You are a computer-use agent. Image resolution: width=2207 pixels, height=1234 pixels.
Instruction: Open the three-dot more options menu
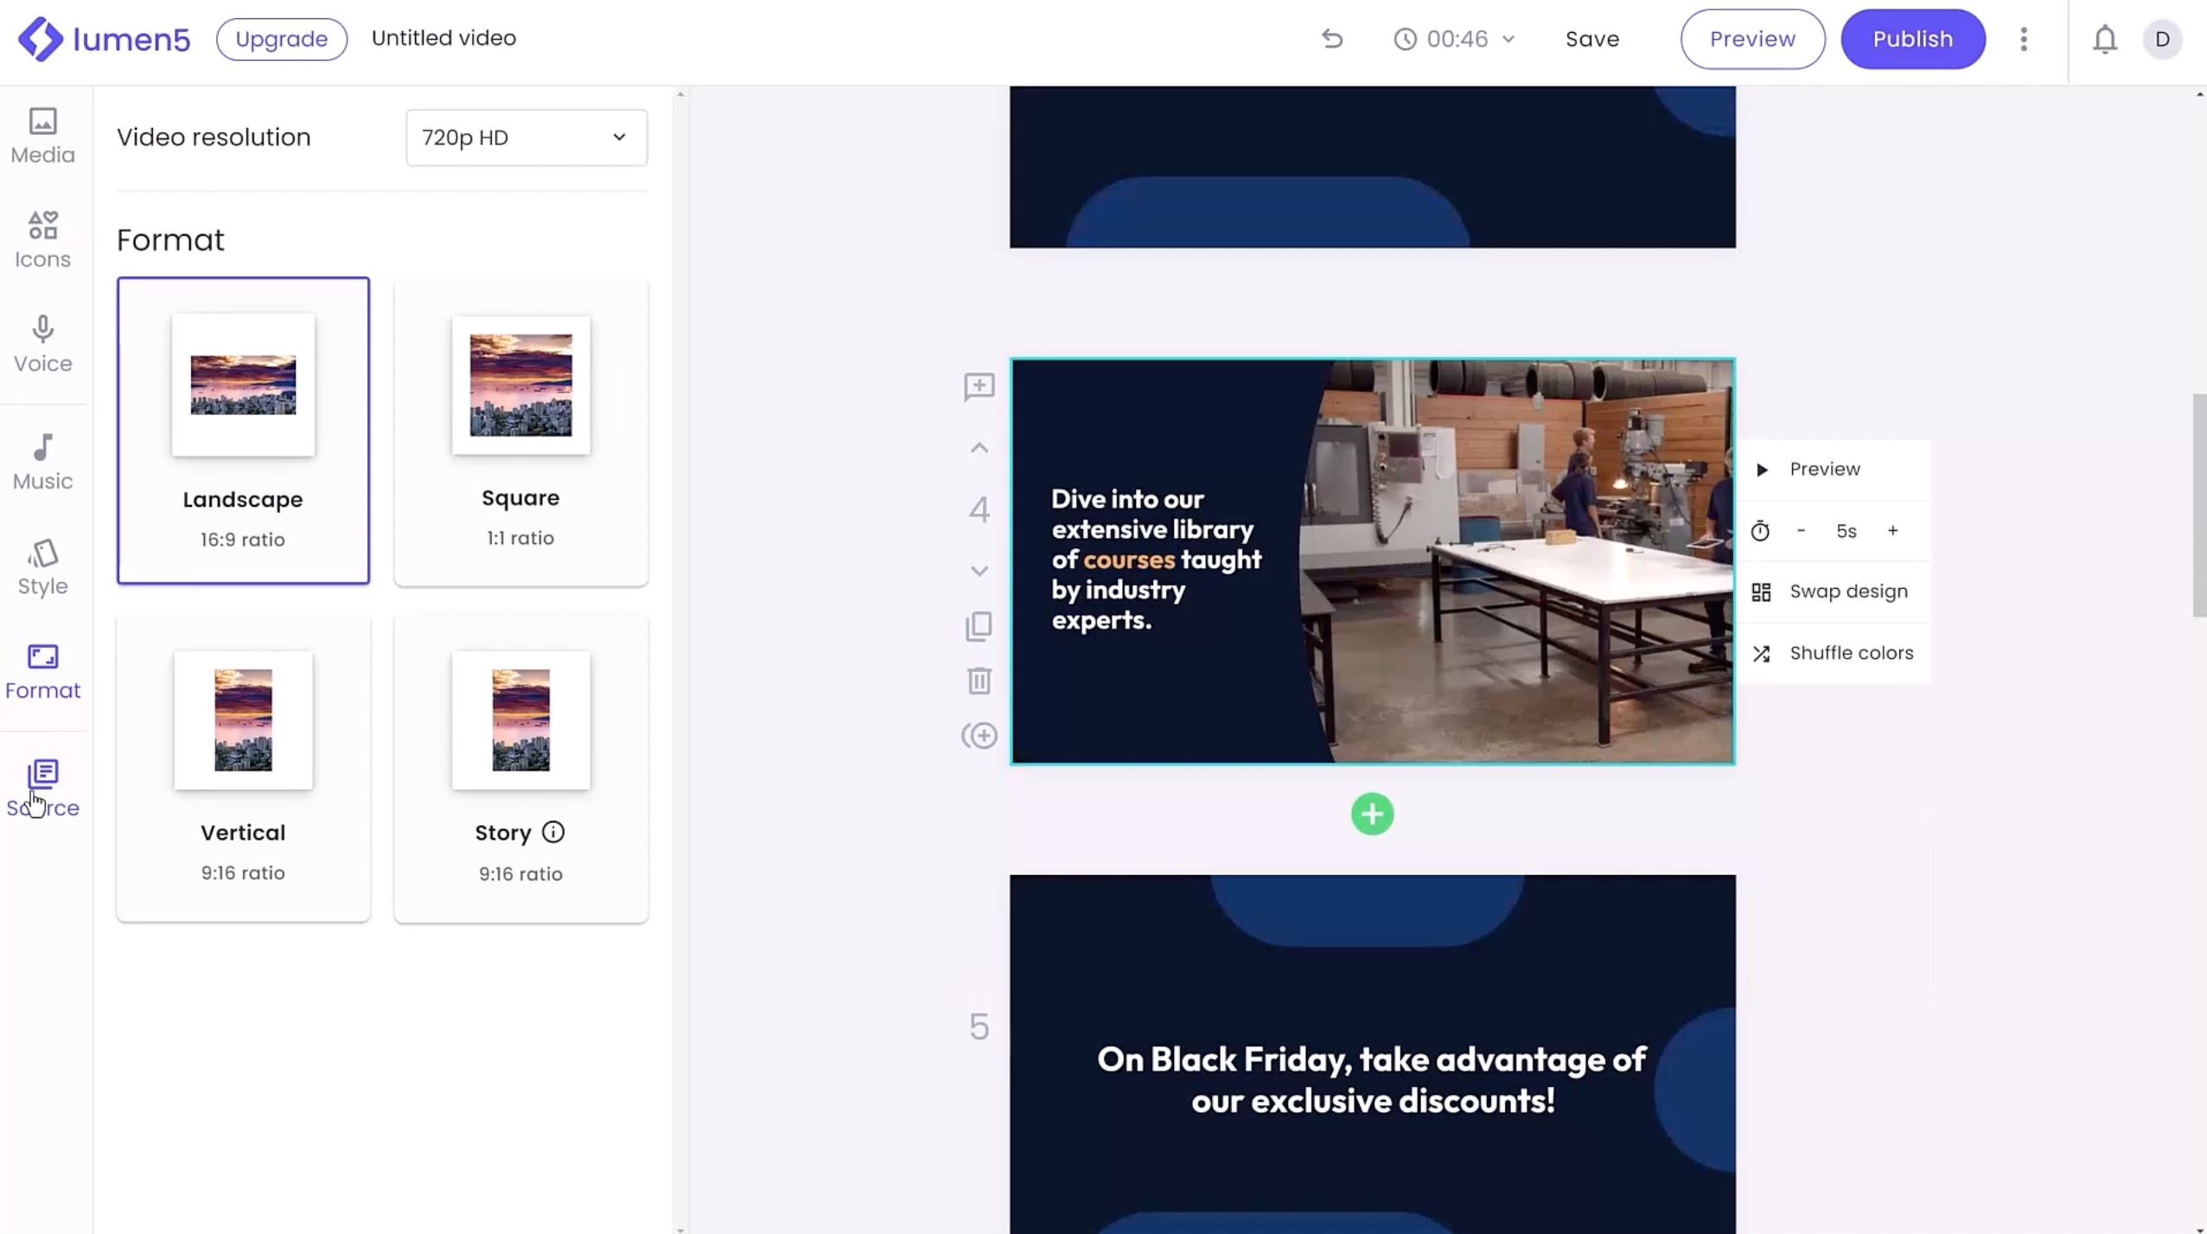click(x=2023, y=39)
